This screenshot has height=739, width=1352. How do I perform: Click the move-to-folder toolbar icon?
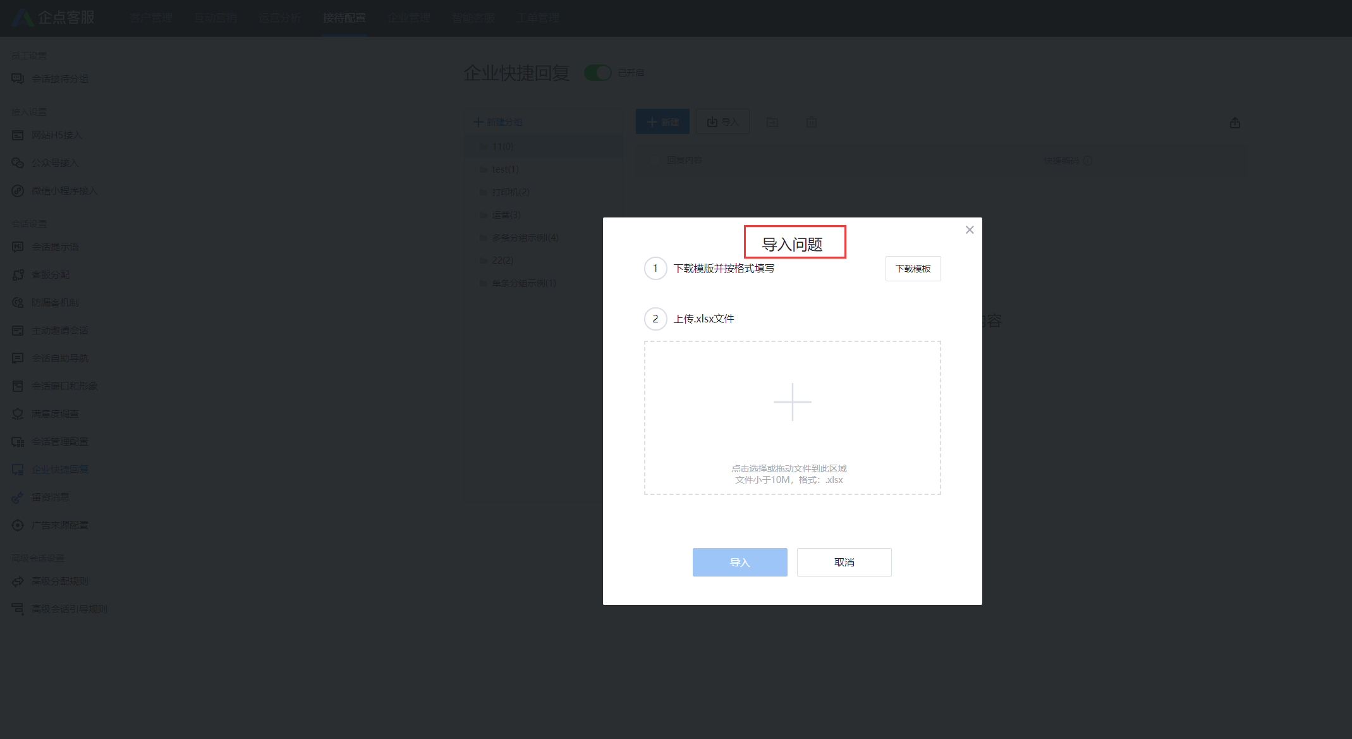pos(772,122)
